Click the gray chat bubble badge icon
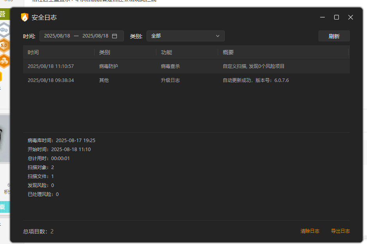The image size is (367, 244). click(x=4, y=28)
